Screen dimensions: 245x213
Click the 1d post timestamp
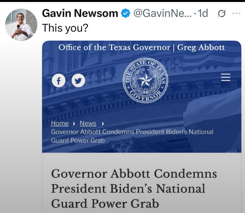(x=203, y=13)
